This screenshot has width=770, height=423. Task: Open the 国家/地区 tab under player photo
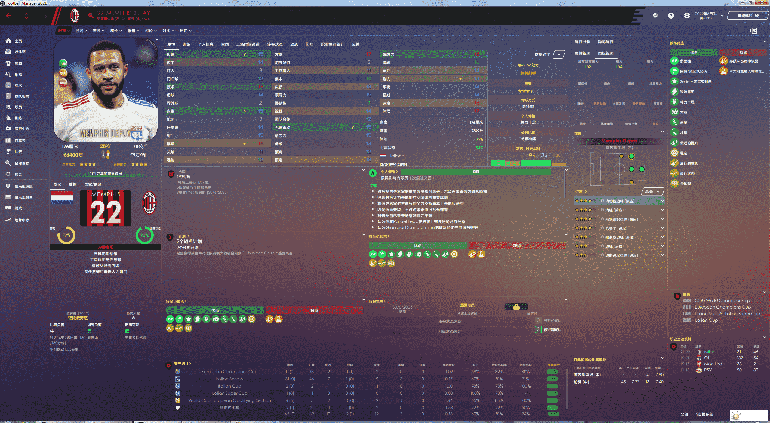click(93, 184)
